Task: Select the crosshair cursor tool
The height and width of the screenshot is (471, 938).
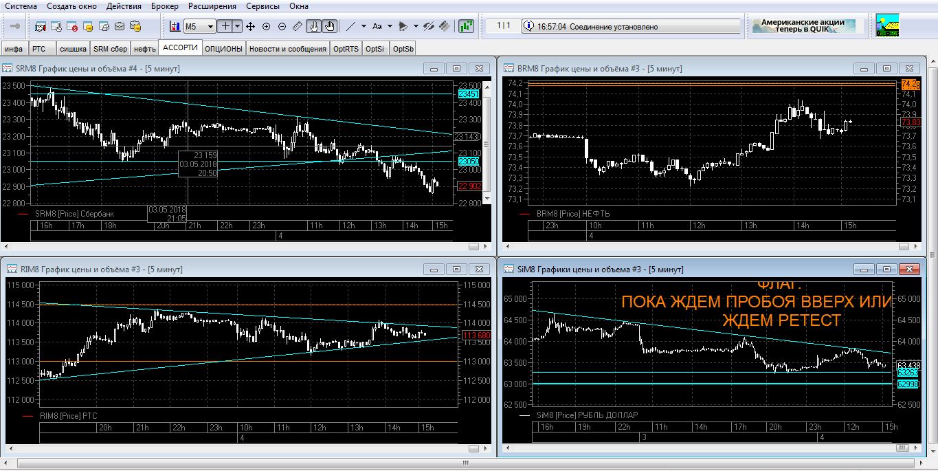Action: pyautogui.click(x=225, y=26)
